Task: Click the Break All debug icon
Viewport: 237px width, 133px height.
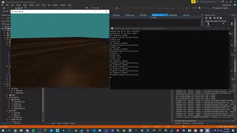Action: 92,8
